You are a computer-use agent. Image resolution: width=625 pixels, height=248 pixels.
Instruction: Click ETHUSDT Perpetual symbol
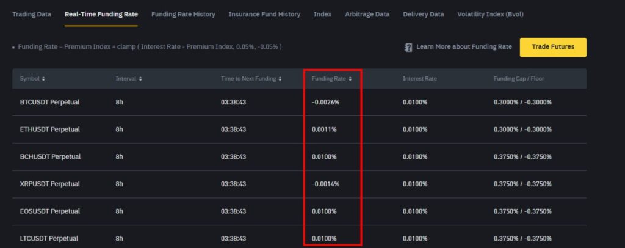click(50, 129)
